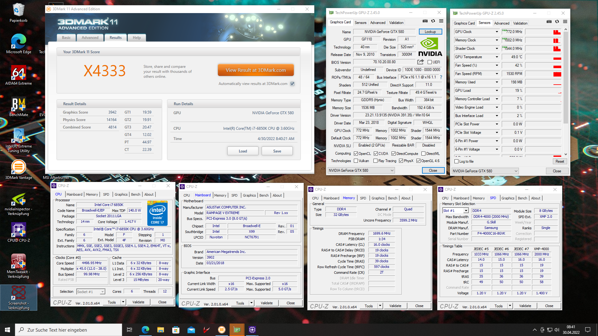Open the 3DMark Vantage desktop icon
Screen dimensions: 598x336
tap(18, 170)
